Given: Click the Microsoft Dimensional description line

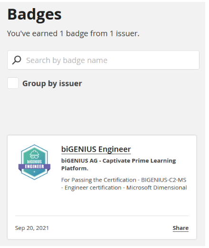Looking at the screenshot, I should 157,187.
